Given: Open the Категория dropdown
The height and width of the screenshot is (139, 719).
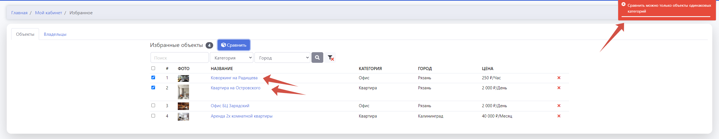Looking at the screenshot, I should [231, 58].
